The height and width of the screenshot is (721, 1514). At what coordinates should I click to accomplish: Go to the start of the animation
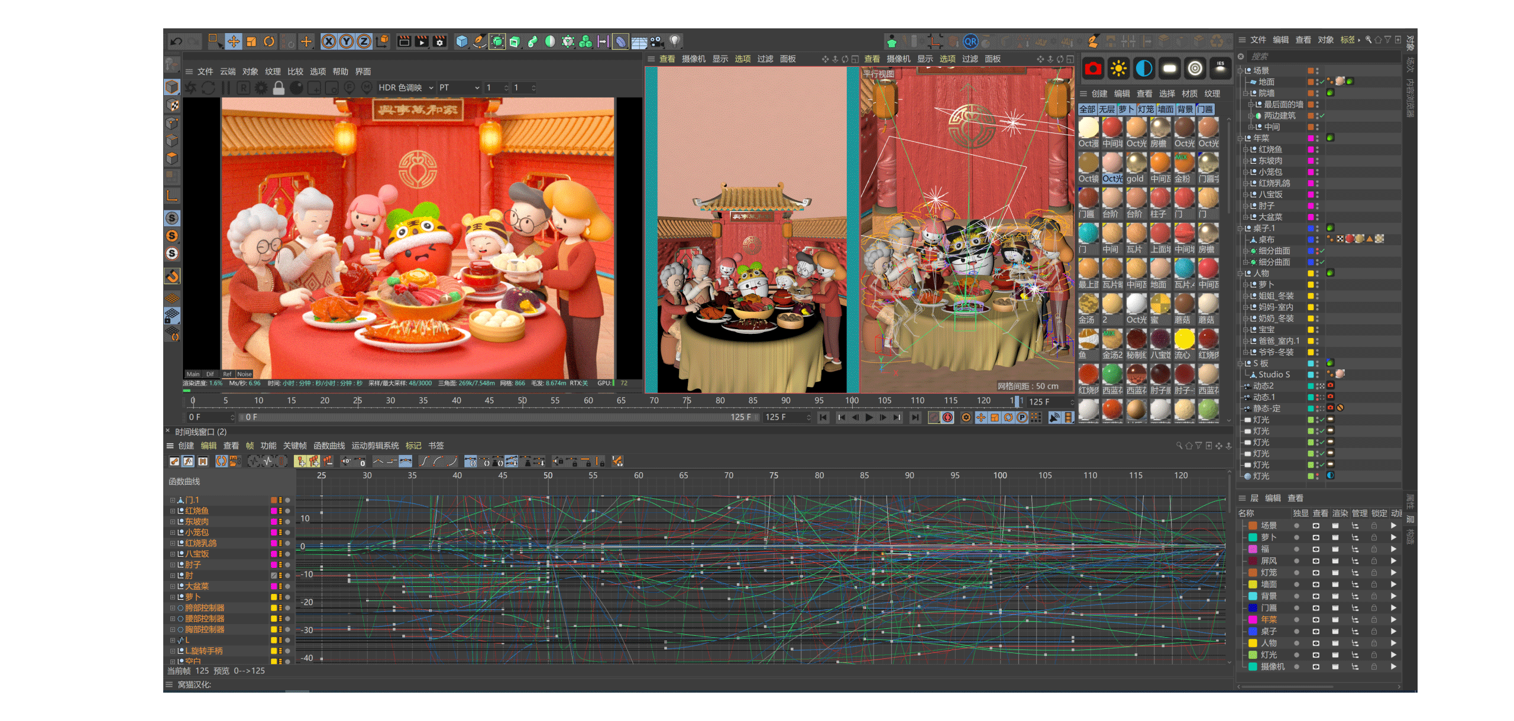tap(823, 418)
